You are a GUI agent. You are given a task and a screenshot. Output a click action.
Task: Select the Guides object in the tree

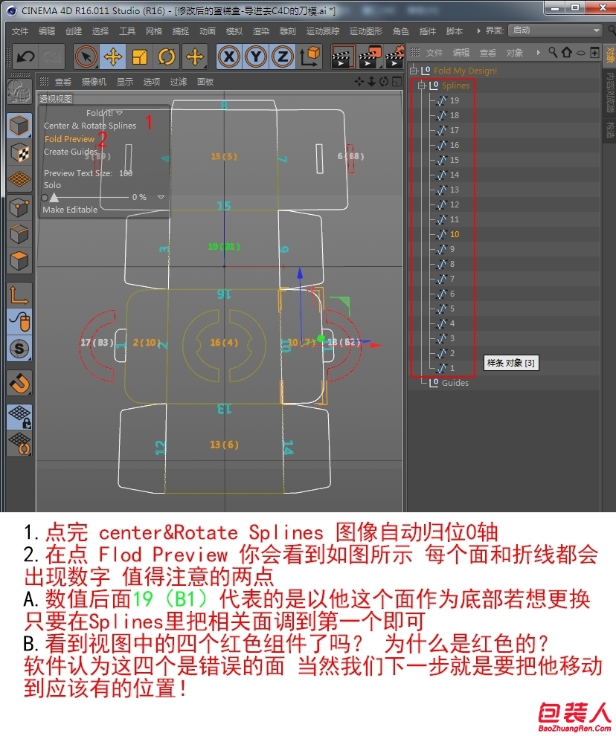455,383
